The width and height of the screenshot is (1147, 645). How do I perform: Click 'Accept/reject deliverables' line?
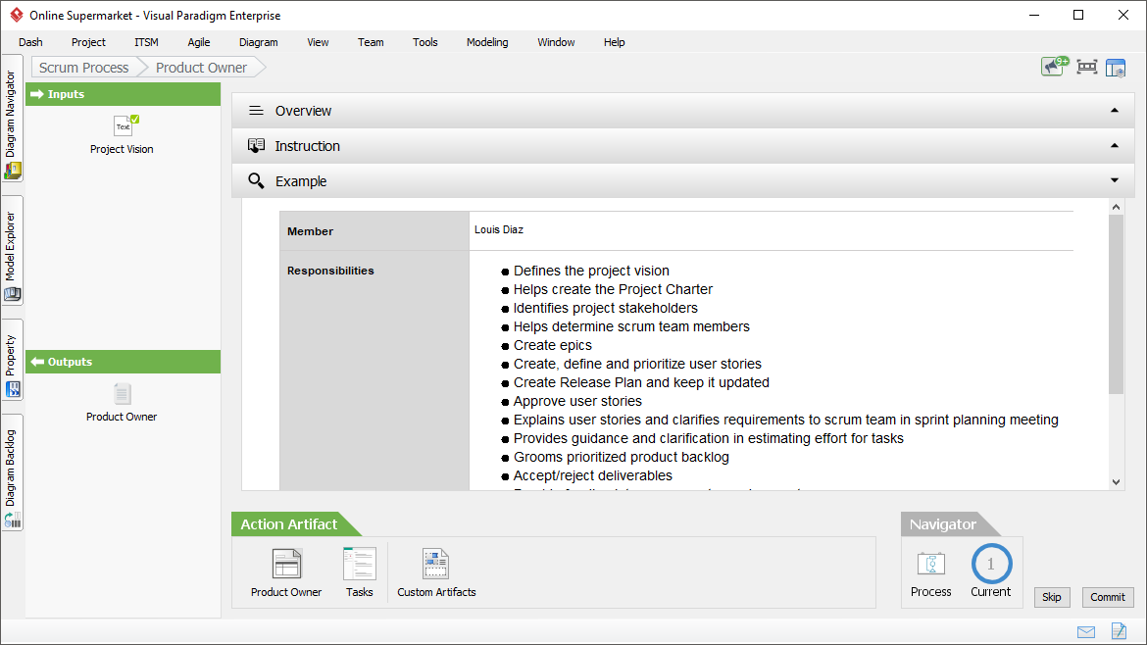coord(592,475)
